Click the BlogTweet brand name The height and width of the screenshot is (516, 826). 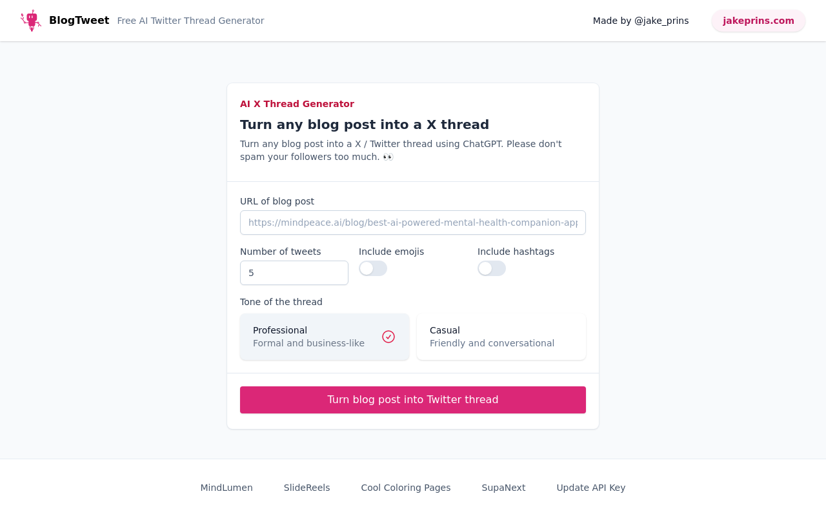coord(79,21)
